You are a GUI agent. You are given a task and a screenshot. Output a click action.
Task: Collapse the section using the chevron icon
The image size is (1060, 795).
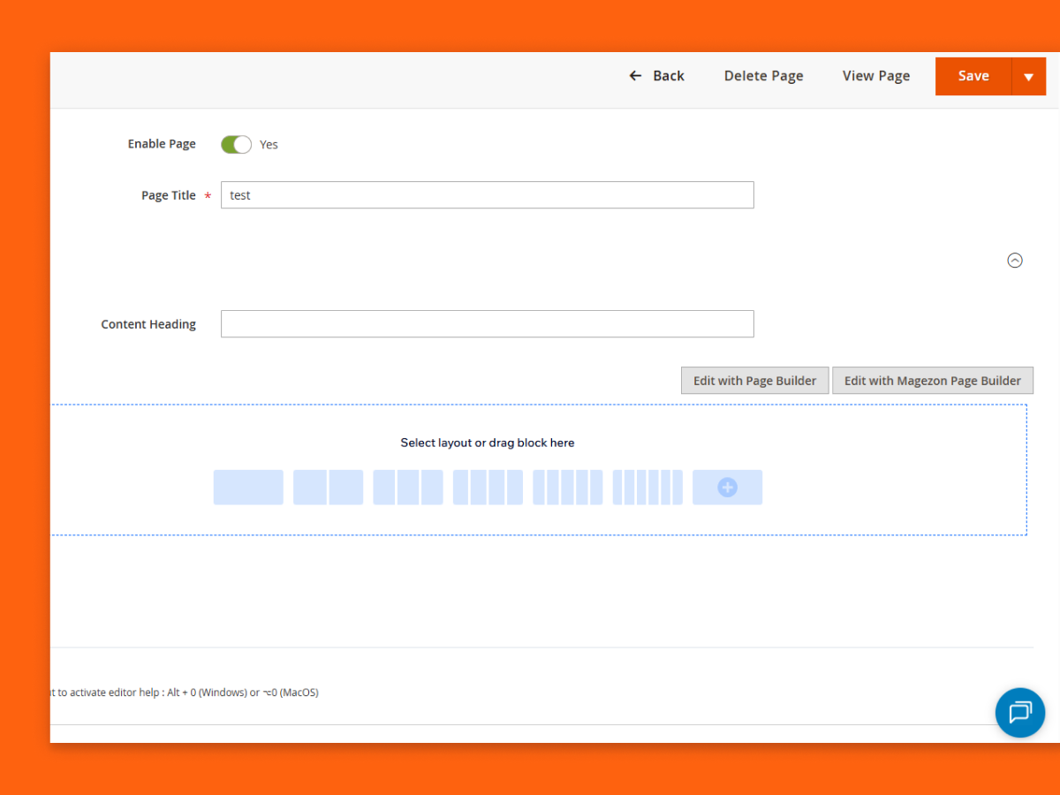(x=1015, y=260)
